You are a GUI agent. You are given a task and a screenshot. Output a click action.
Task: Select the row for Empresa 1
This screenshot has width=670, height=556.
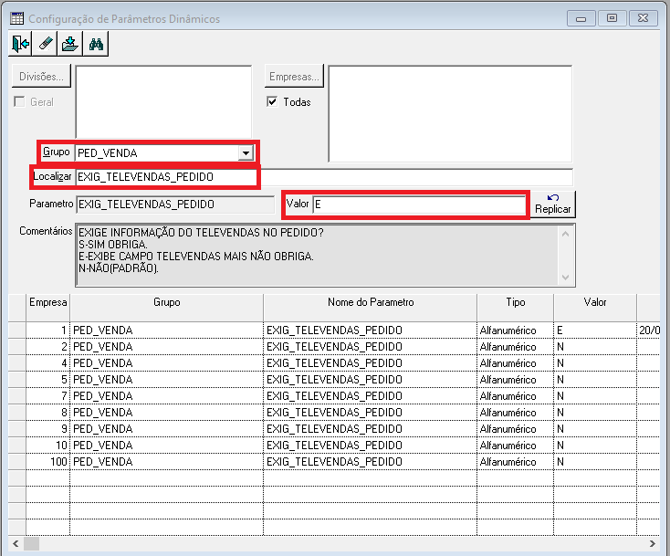point(335,330)
